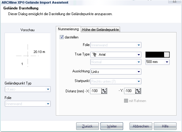
Task: Open the 500 mm text size dropdown
Action: (157, 62)
